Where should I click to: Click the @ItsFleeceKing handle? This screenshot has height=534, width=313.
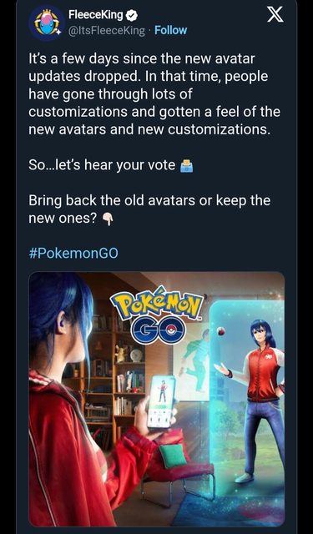coord(107,30)
